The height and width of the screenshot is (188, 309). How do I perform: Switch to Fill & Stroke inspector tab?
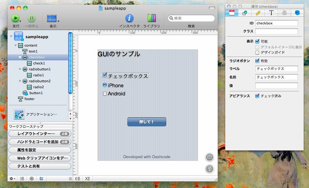click(x=245, y=13)
